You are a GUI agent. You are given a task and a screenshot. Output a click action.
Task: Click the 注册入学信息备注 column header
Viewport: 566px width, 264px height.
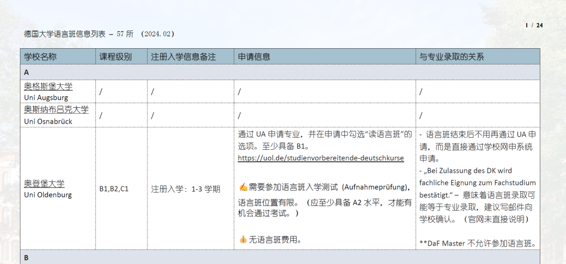click(x=183, y=57)
